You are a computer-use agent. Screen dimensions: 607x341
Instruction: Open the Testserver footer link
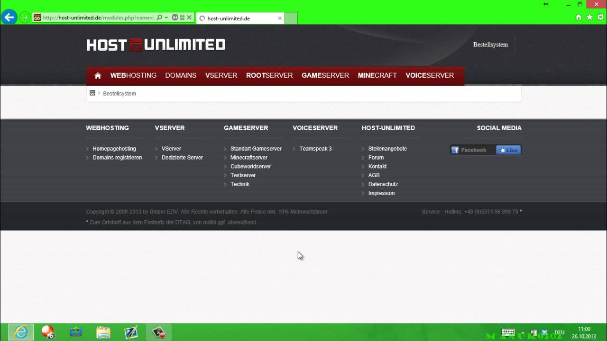pyautogui.click(x=243, y=175)
